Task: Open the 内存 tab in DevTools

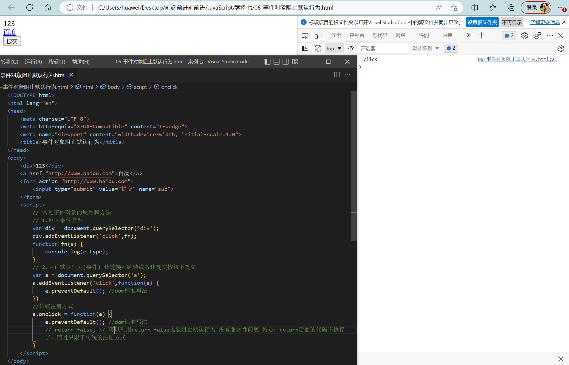Action: pyautogui.click(x=447, y=35)
